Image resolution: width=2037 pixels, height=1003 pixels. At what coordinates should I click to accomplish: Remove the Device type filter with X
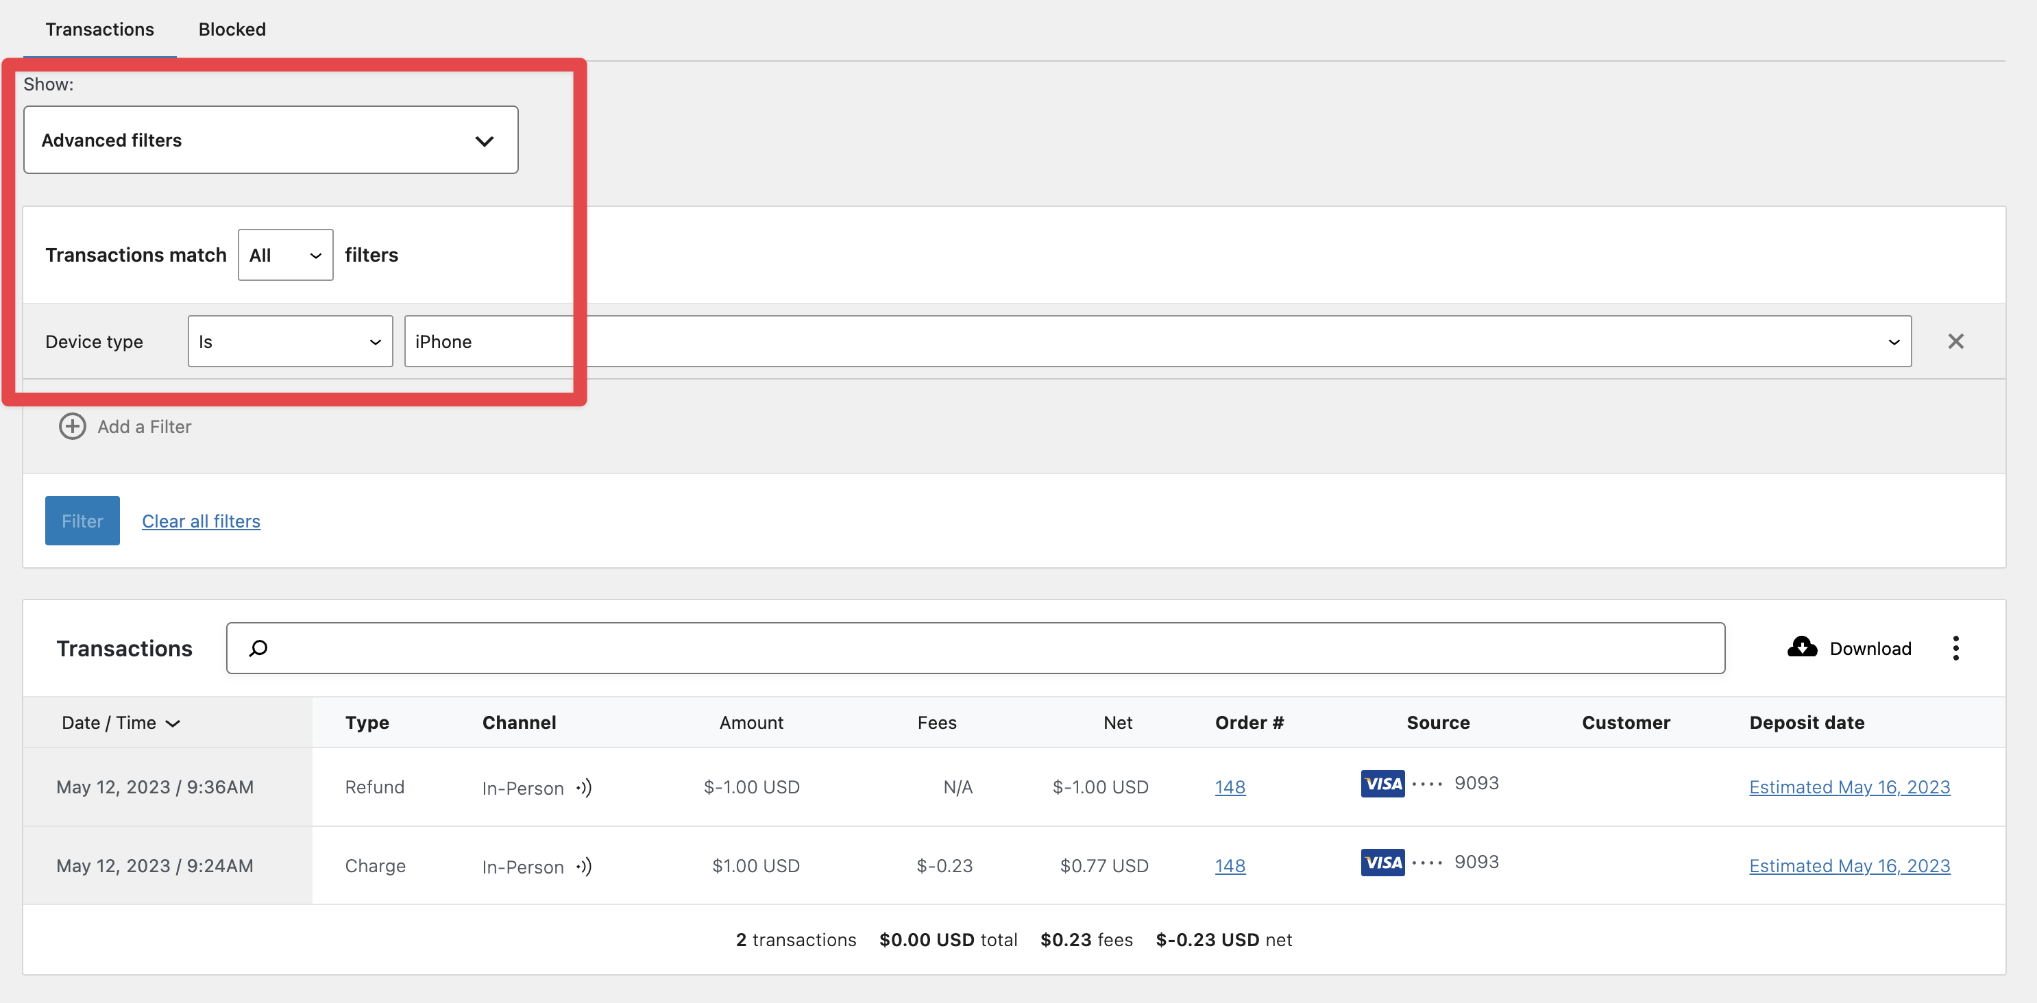(x=1955, y=341)
